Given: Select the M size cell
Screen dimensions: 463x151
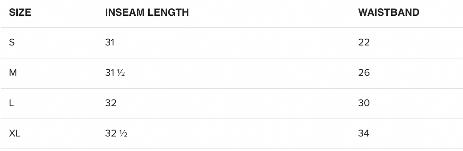Looking at the screenshot, I should pos(13,73).
